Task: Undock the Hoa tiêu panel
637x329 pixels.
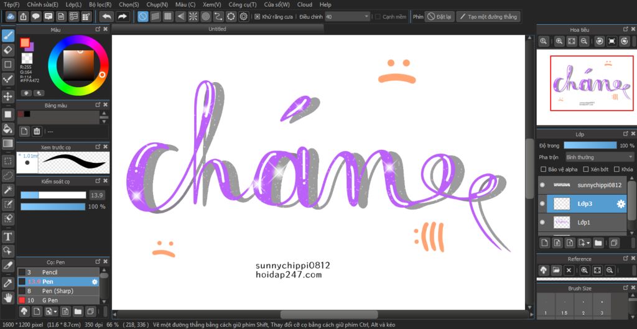Action: 626,29
